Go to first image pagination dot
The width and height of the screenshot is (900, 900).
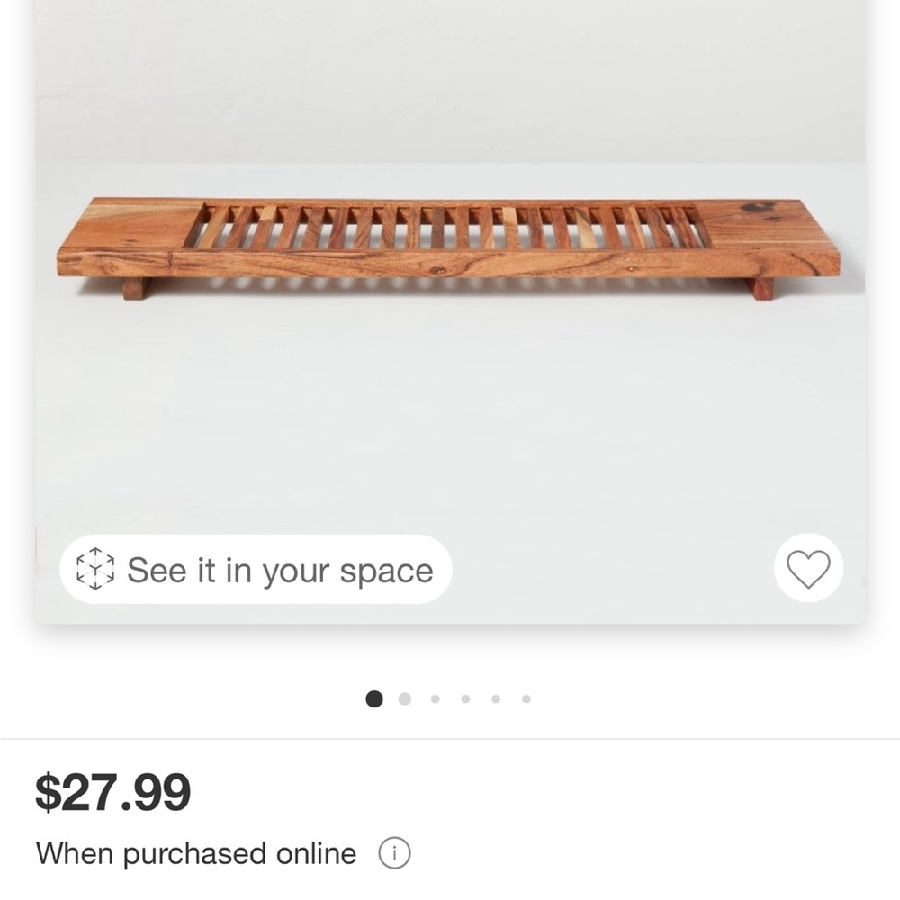pos(374,698)
